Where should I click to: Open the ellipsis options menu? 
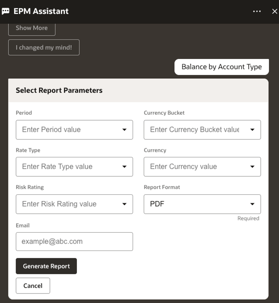pos(257,11)
